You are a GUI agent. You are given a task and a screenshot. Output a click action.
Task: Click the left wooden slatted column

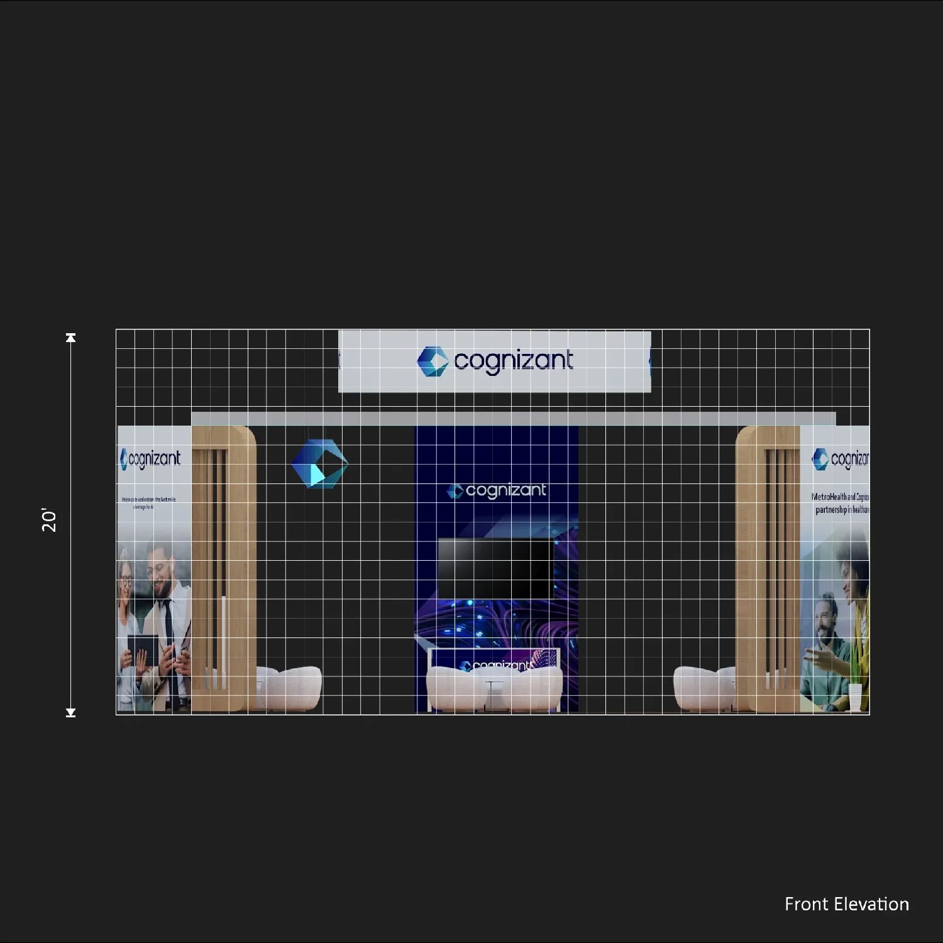point(223,569)
